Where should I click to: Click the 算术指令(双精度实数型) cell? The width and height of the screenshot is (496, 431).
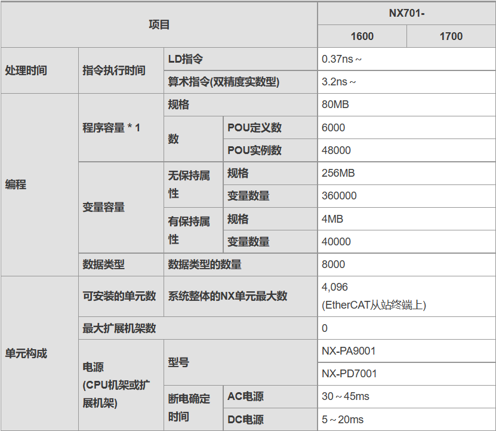[x=224, y=82]
